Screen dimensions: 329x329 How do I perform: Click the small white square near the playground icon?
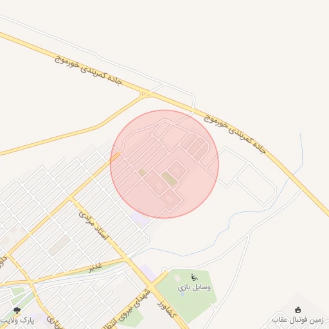(177, 278)
